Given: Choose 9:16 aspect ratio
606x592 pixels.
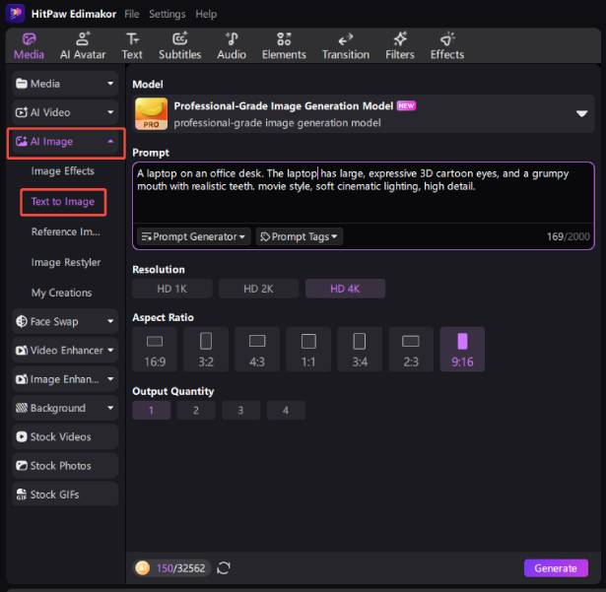Looking at the screenshot, I should (462, 350).
